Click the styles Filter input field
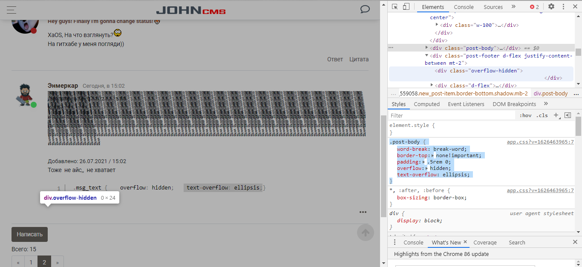 (452, 115)
